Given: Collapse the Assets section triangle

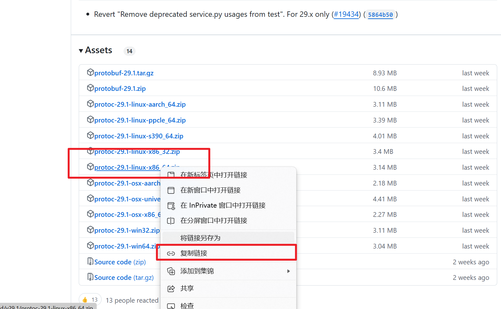Looking at the screenshot, I should tap(81, 51).
